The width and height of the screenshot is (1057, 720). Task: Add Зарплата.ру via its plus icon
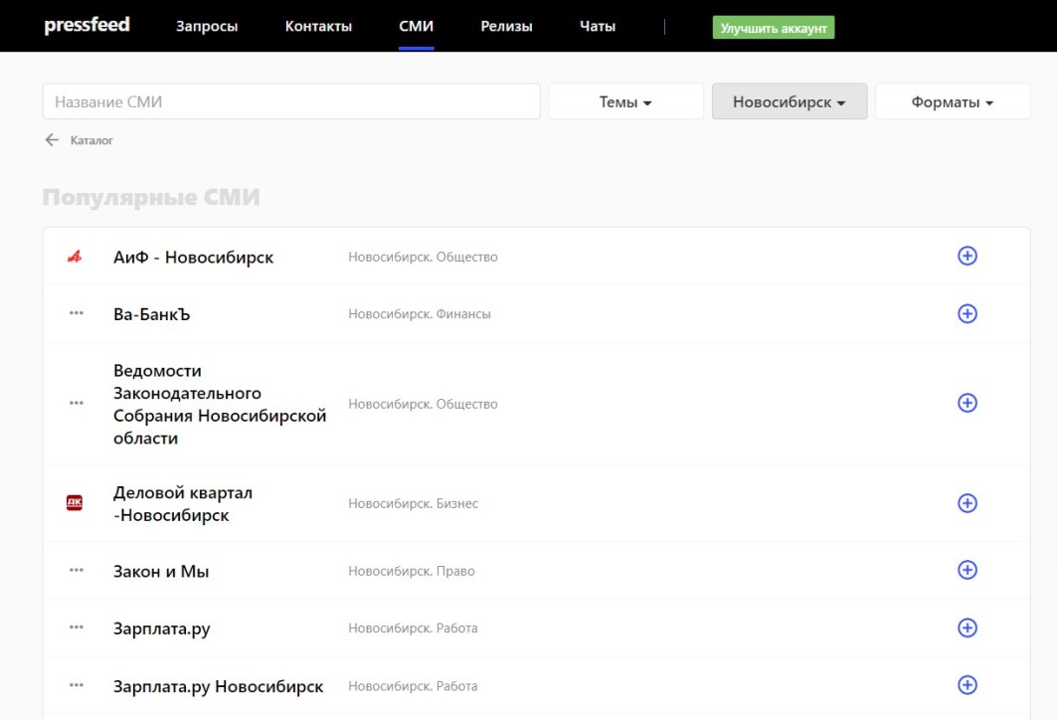point(967,629)
